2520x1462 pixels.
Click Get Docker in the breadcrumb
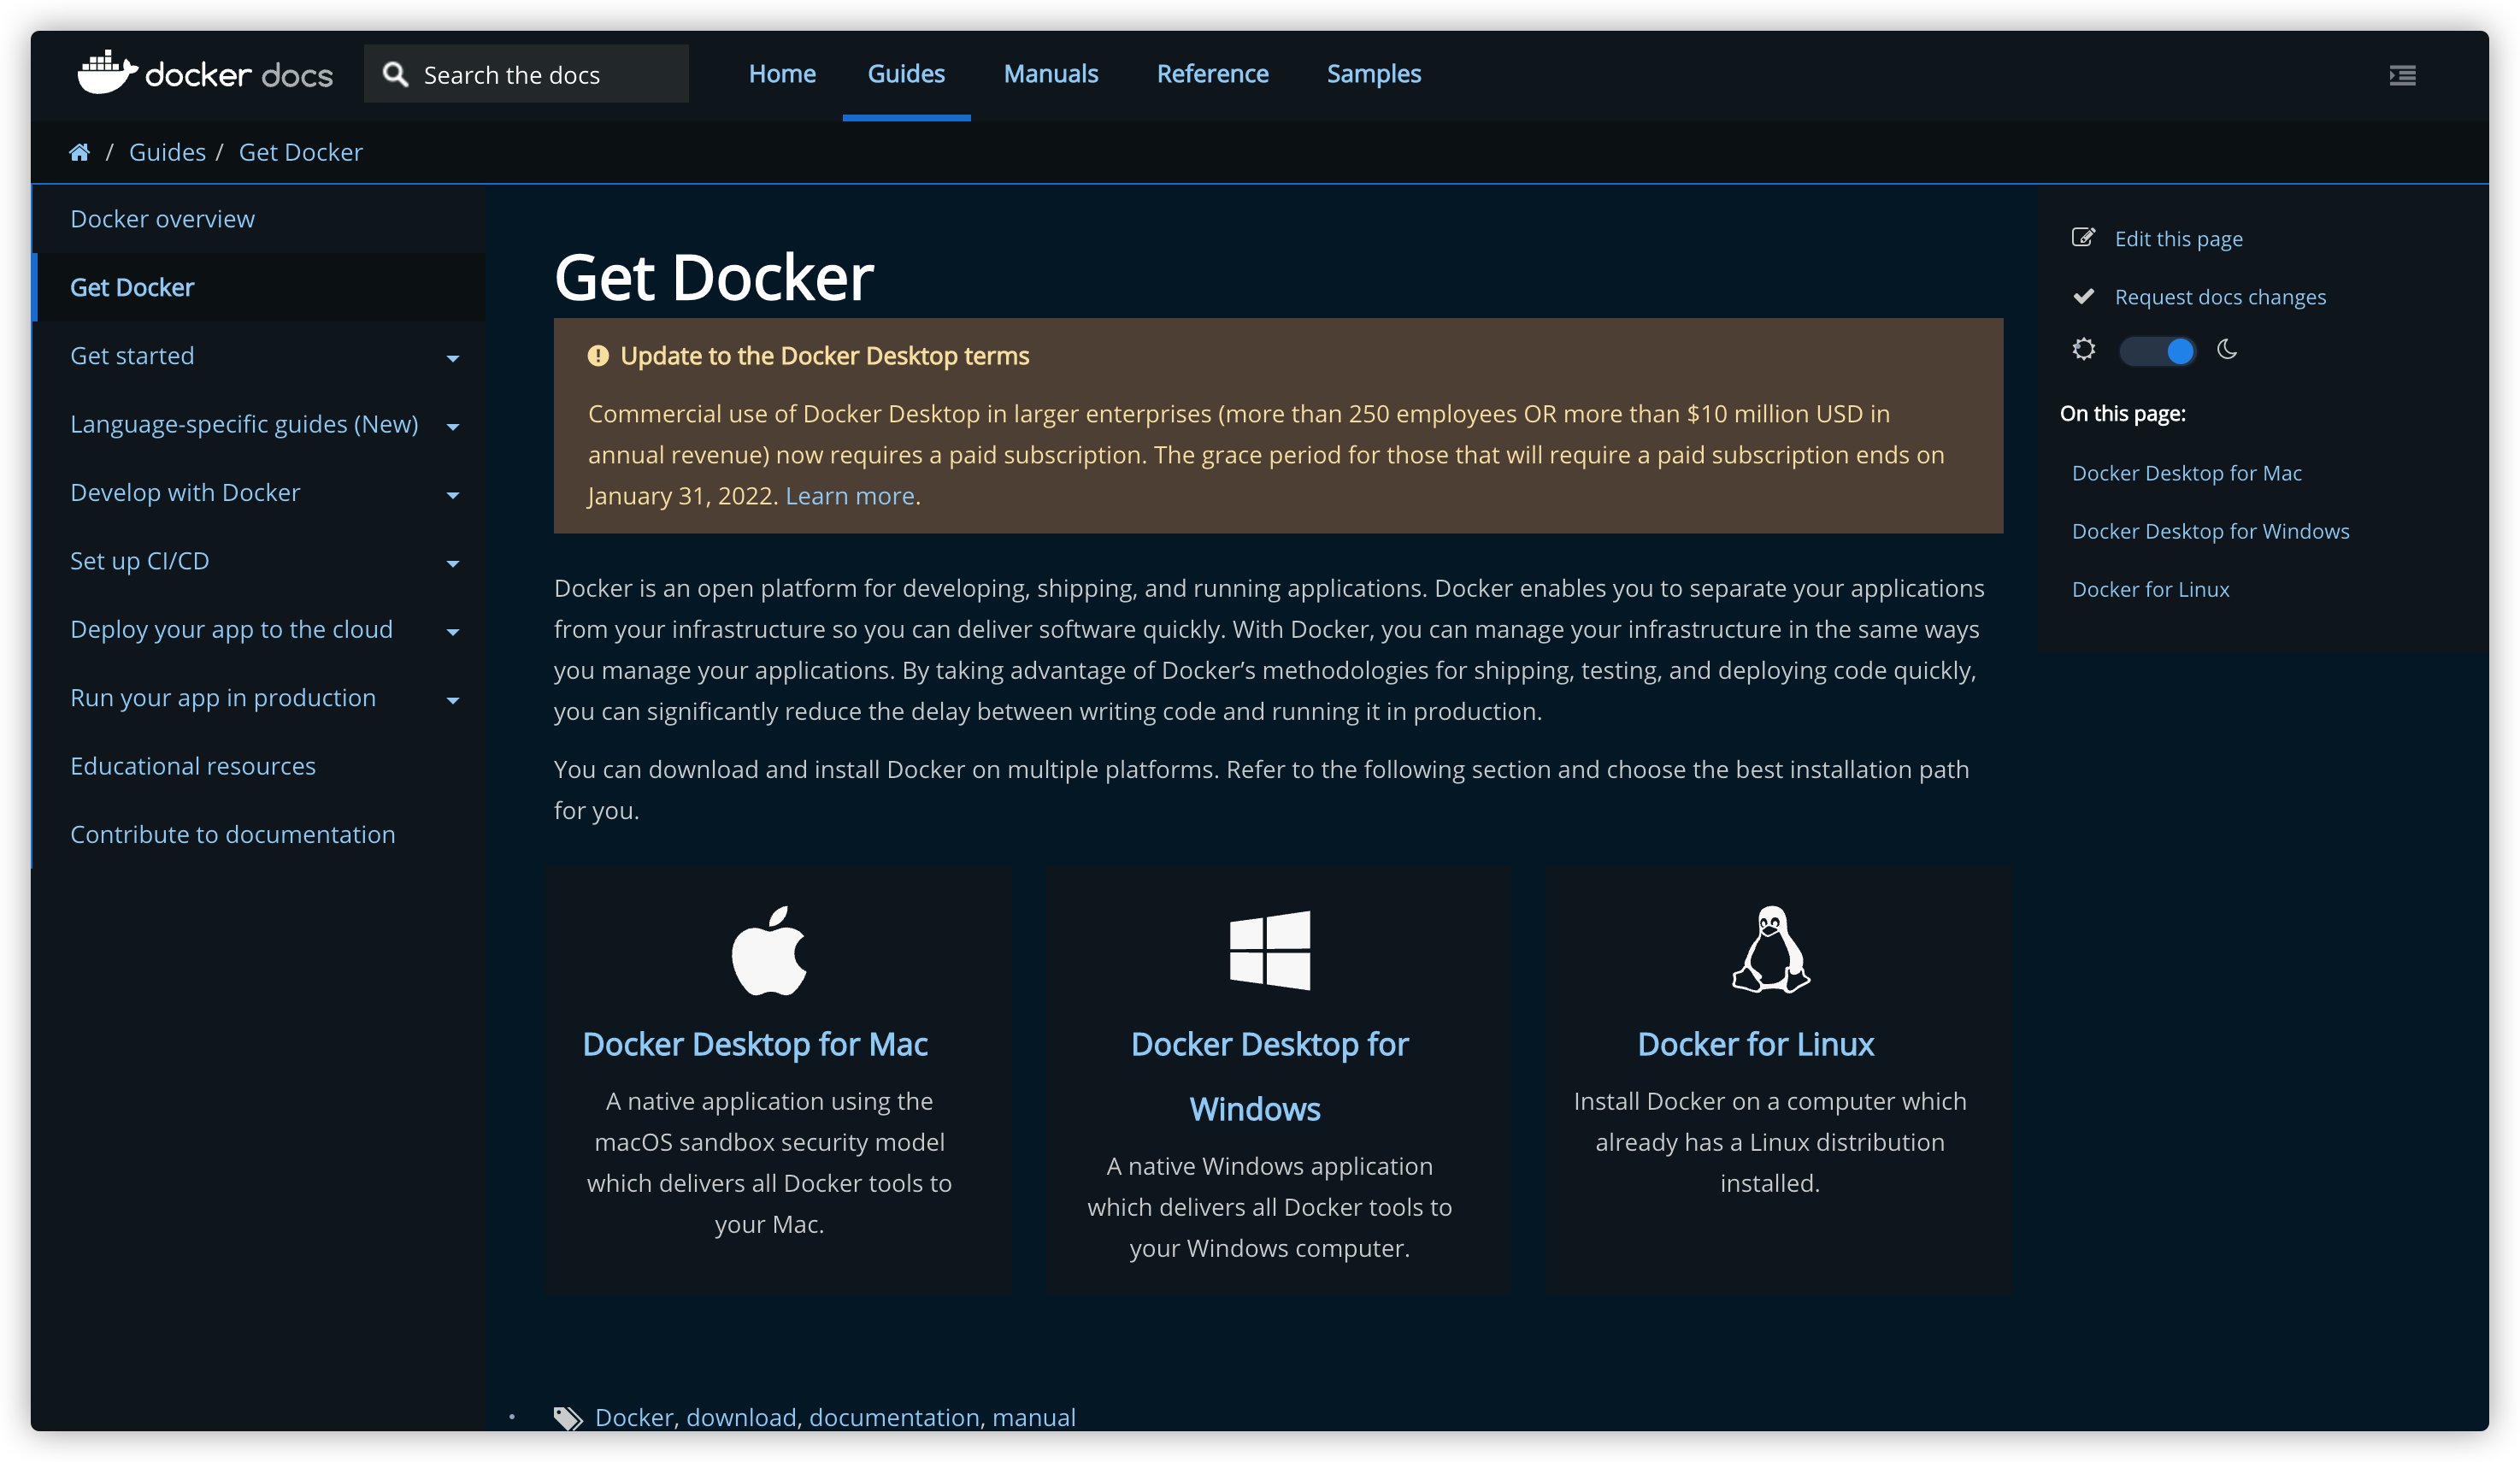[x=300, y=152]
